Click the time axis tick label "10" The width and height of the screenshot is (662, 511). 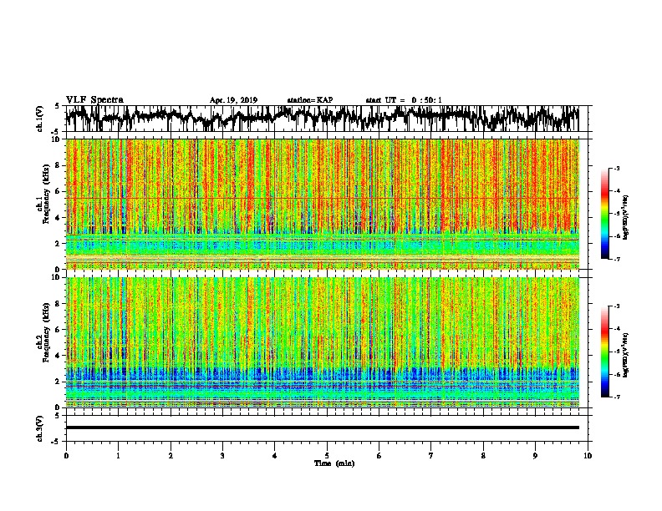click(x=588, y=456)
